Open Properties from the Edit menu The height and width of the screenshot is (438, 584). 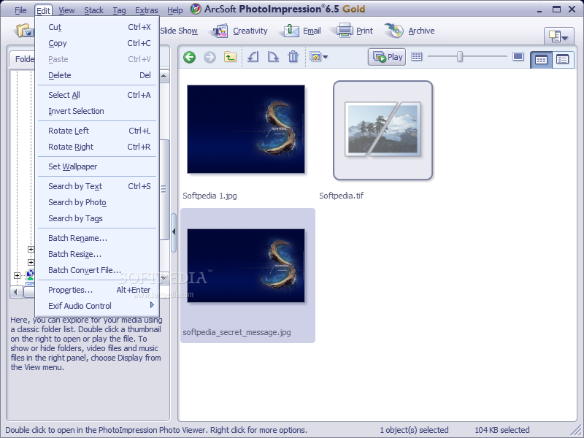(98, 290)
